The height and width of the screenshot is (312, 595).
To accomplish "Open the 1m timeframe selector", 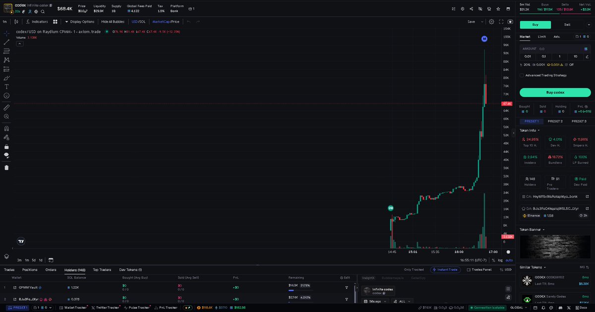I will pyautogui.click(x=4, y=22).
